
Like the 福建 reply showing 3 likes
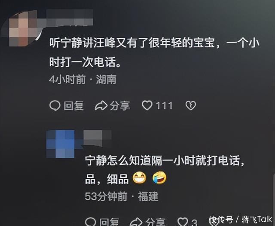pos(183,222)
